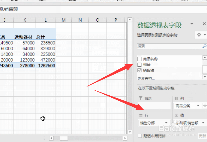Viewport: 207px width, 142px height.
Task: Click the 运动器材 column label cell
Action: (24, 37)
